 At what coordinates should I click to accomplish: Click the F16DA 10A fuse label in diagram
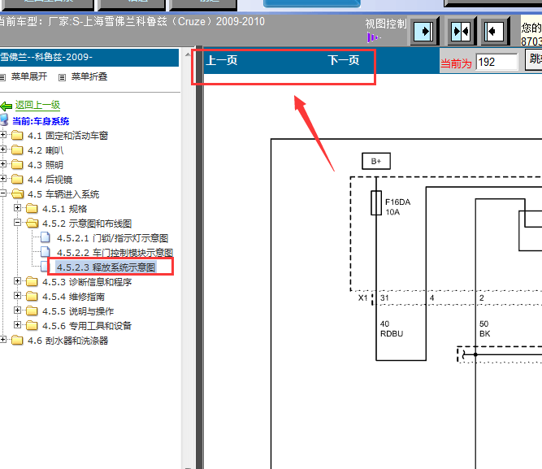tap(397, 206)
